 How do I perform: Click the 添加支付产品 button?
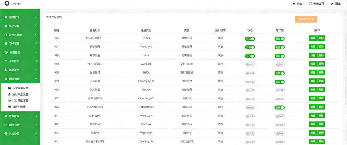tap(306, 19)
